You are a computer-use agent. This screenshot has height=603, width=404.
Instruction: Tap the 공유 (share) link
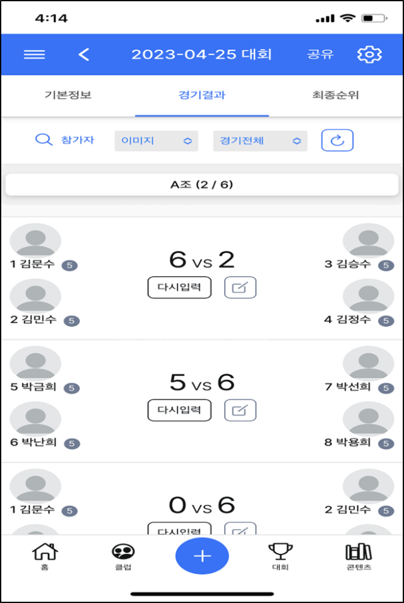(318, 54)
